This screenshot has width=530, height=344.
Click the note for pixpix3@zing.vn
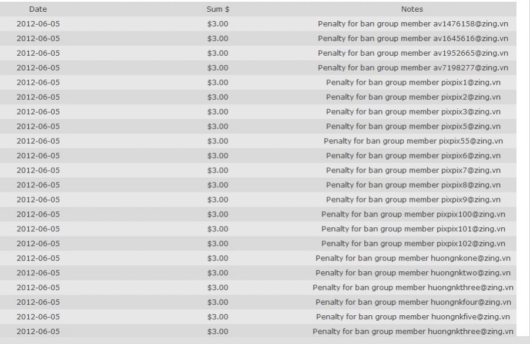(x=413, y=112)
